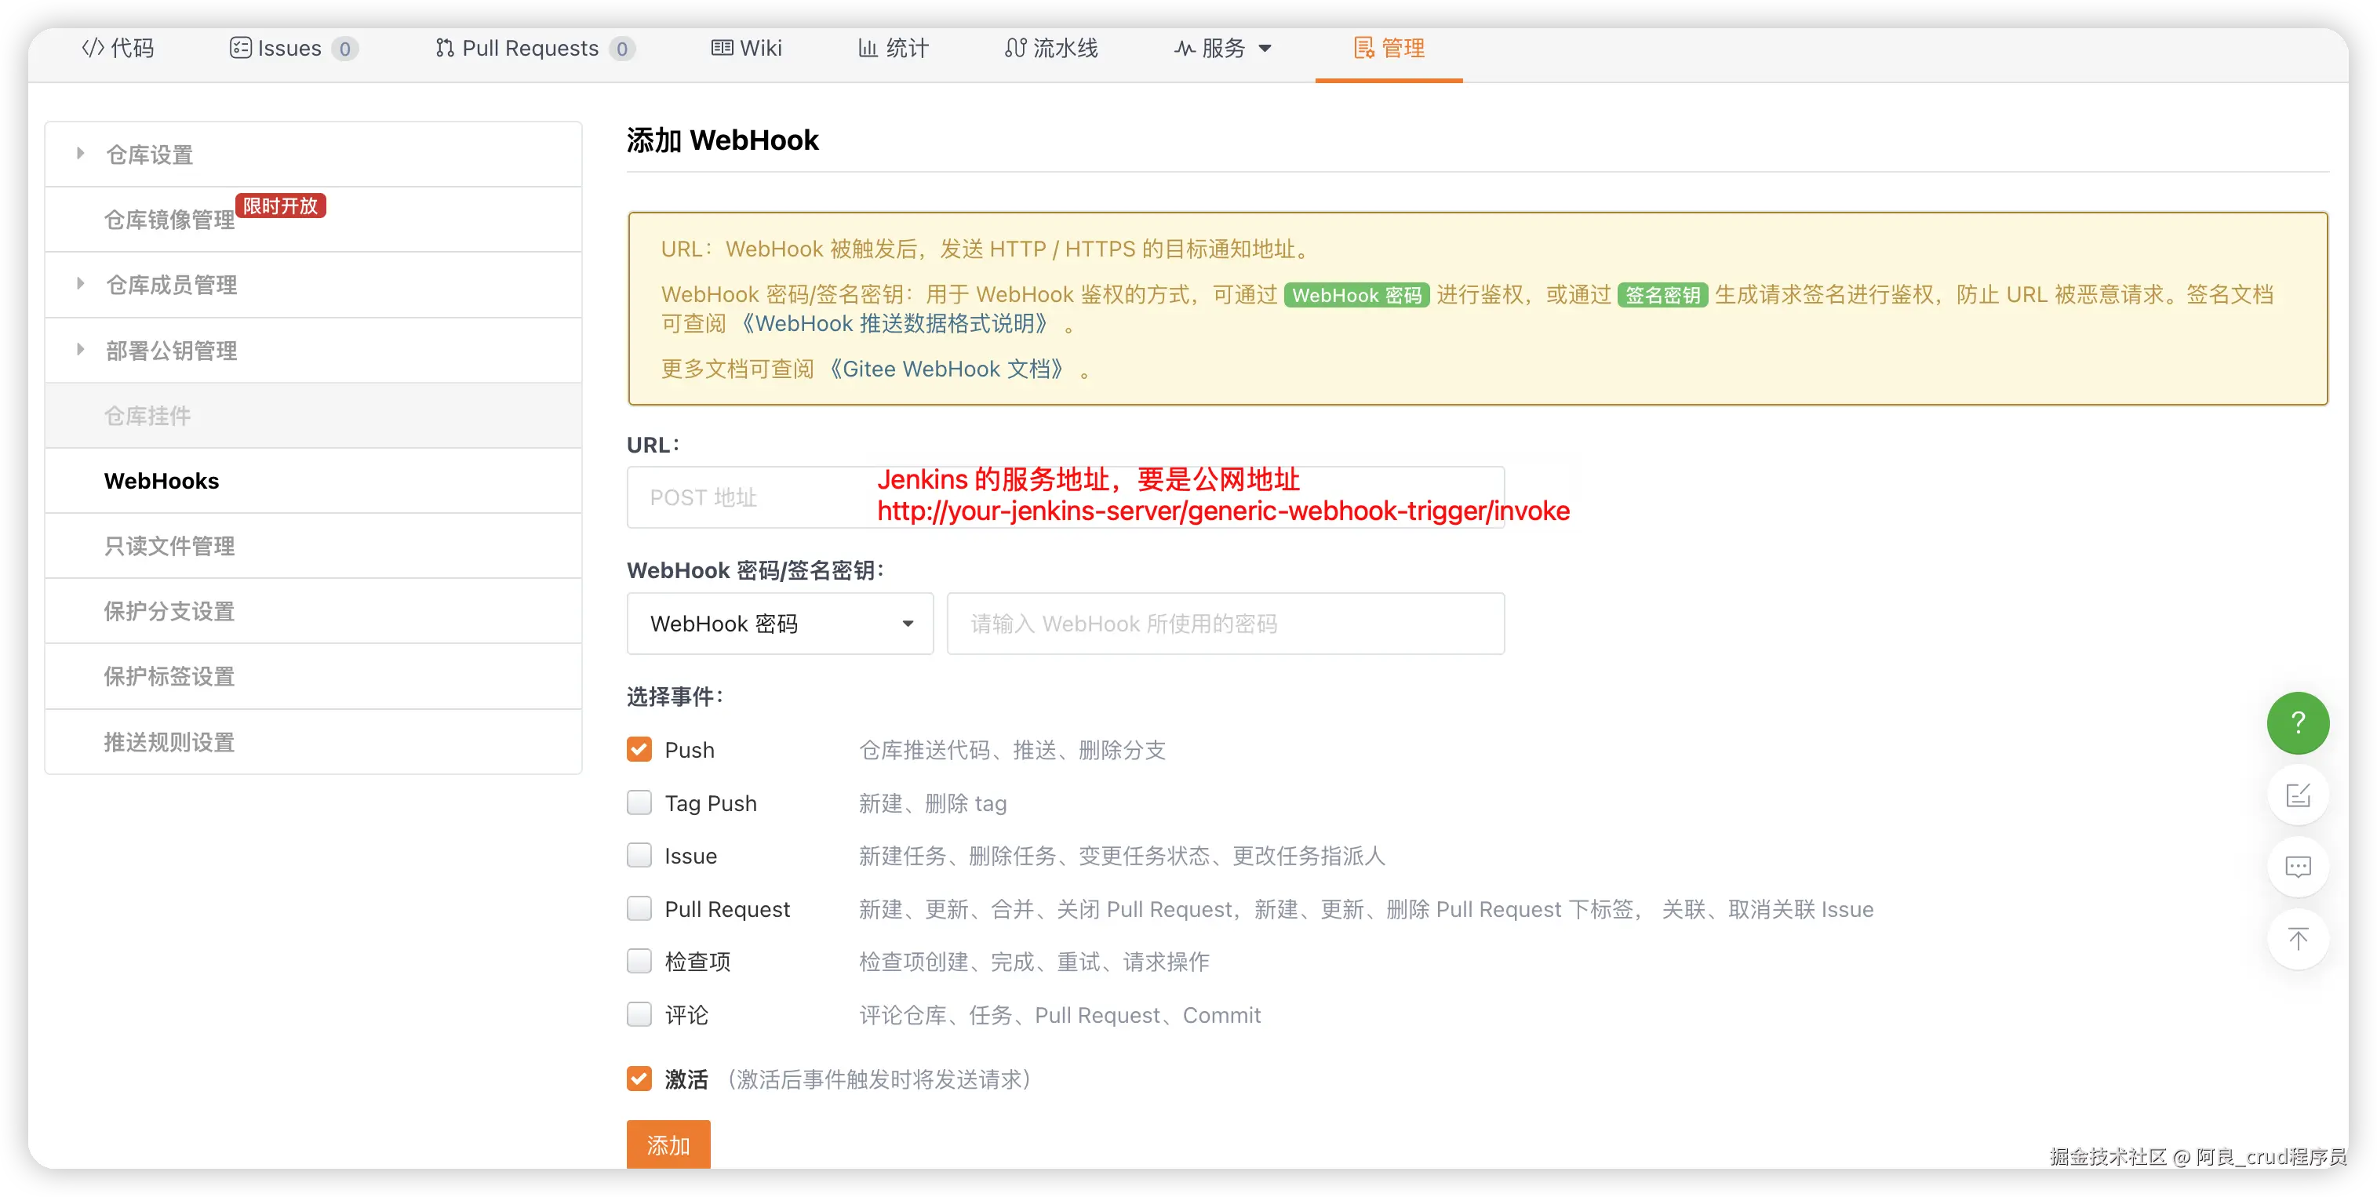The height and width of the screenshot is (1197, 2377).
Task: Expand the 仓库设置 sidebar section
Action: tap(150, 155)
